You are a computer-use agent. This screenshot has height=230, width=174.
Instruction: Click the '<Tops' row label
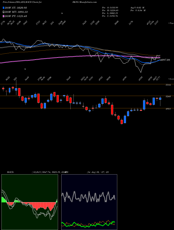tap(171, 23)
